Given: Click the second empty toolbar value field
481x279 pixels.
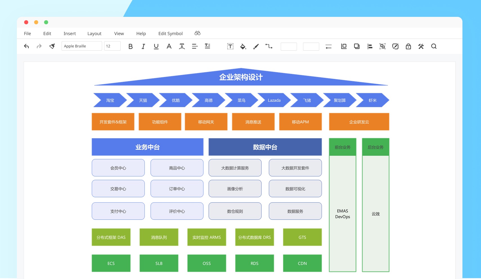Looking at the screenshot, I should point(311,46).
